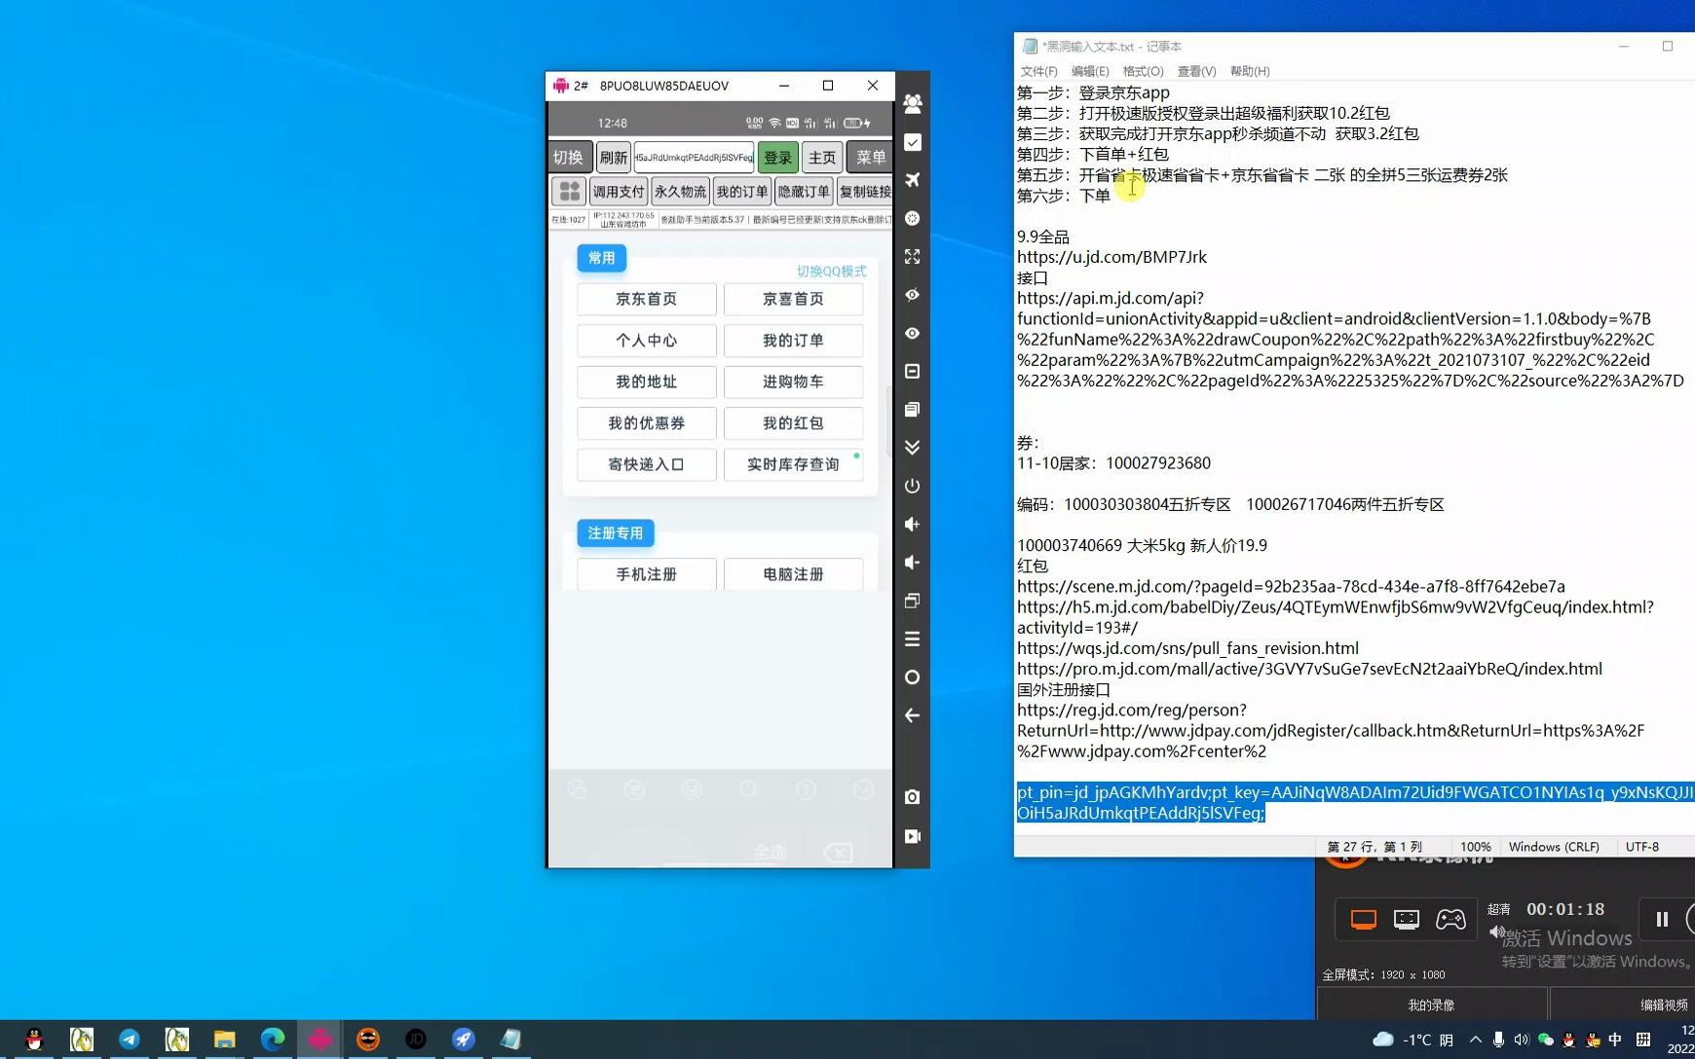Open 京东首页
Viewport: 1695px width, 1059px height.
coord(646,299)
